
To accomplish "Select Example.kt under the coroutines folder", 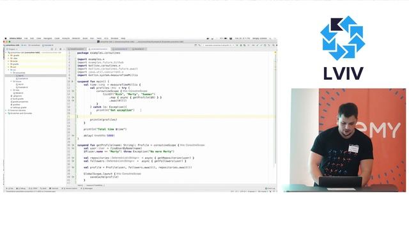I will 22,79.
